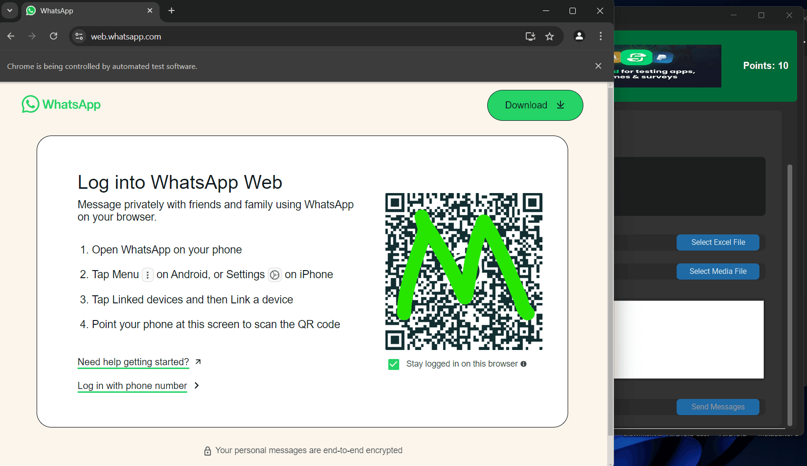807x466 pixels.
Task: Reload the WhatsApp Web page
Action: click(54, 36)
